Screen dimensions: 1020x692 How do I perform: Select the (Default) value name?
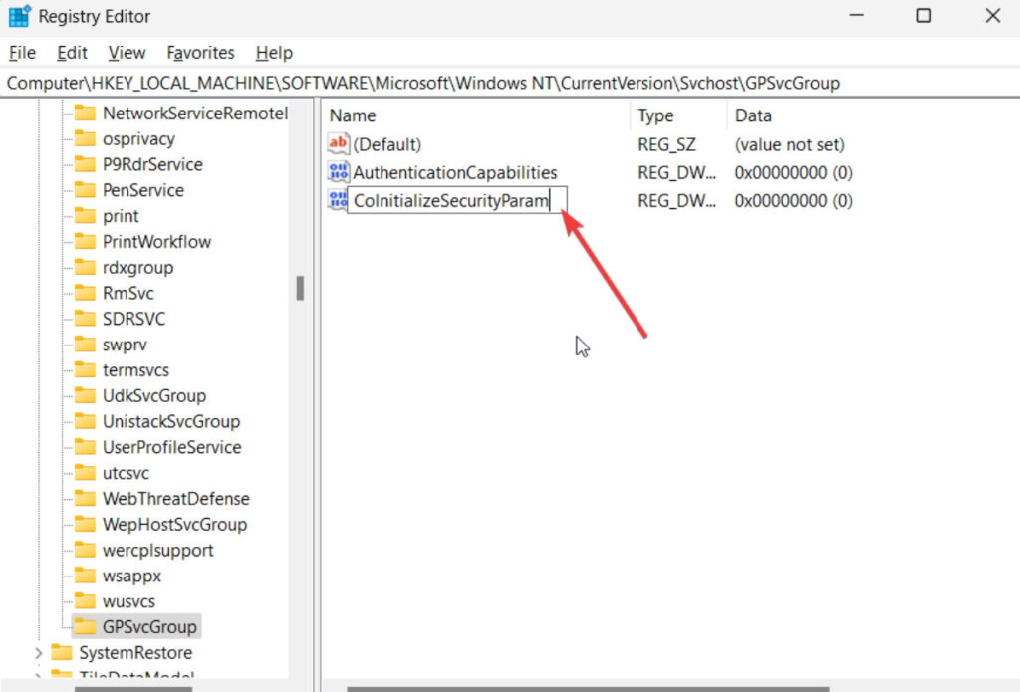click(x=387, y=144)
